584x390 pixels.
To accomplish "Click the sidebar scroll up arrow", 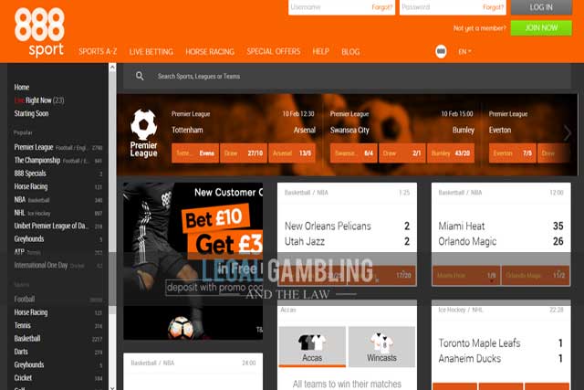I will pos(112,68).
